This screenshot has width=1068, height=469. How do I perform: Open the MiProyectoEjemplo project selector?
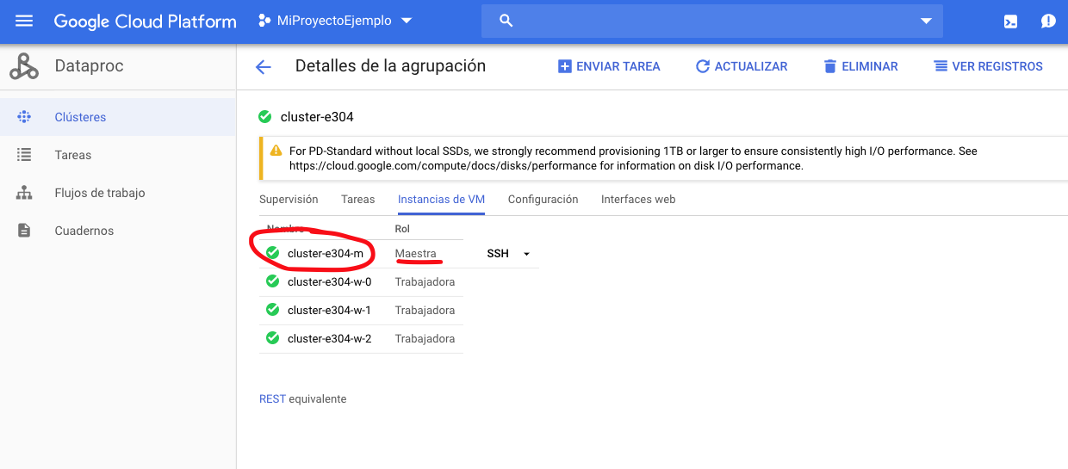tap(335, 21)
